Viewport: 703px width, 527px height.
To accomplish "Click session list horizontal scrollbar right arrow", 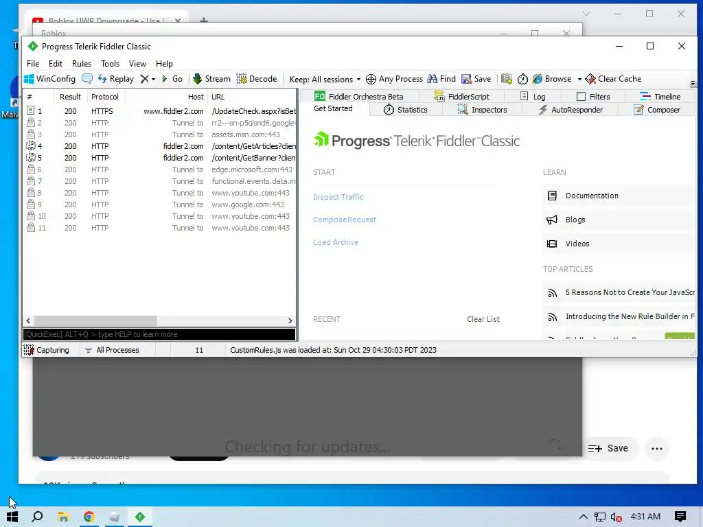I will coord(290,321).
